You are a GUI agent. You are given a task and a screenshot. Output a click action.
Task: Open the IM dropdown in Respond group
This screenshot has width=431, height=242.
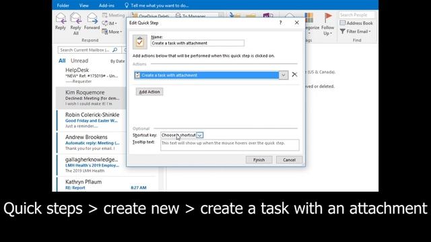110,24
